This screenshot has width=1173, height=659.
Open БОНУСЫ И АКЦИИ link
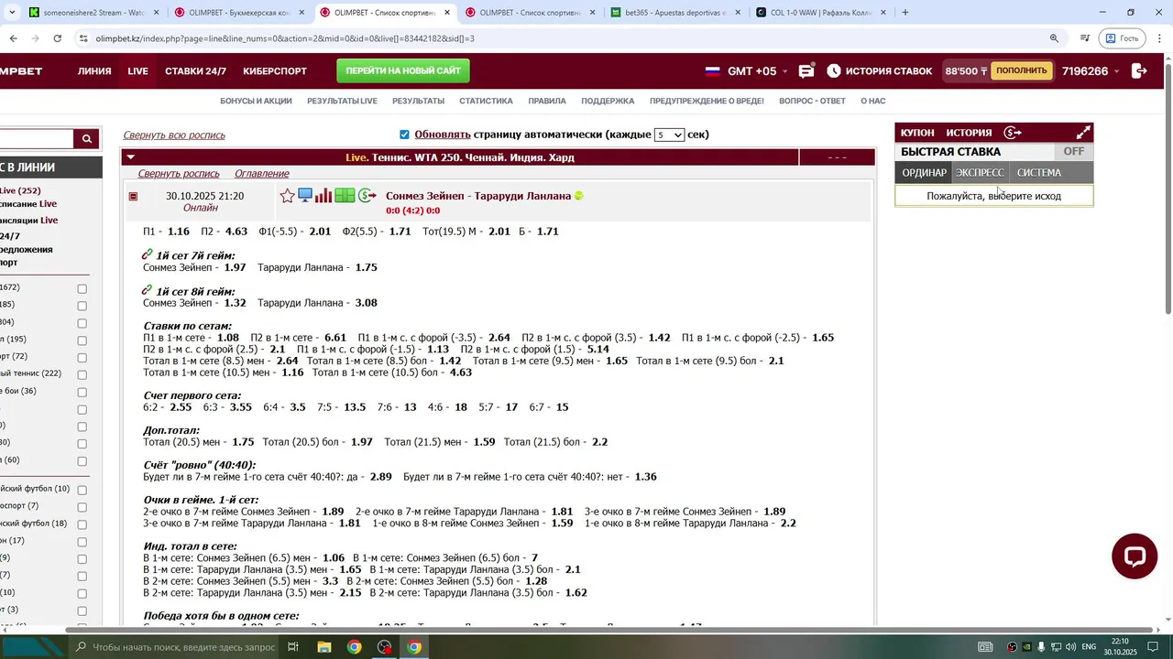tap(256, 101)
